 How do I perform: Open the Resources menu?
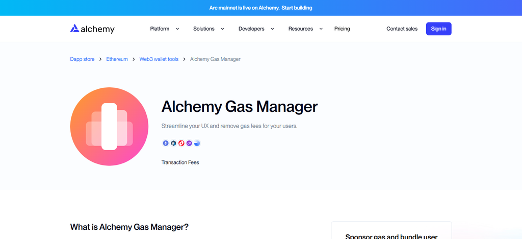(x=301, y=29)
